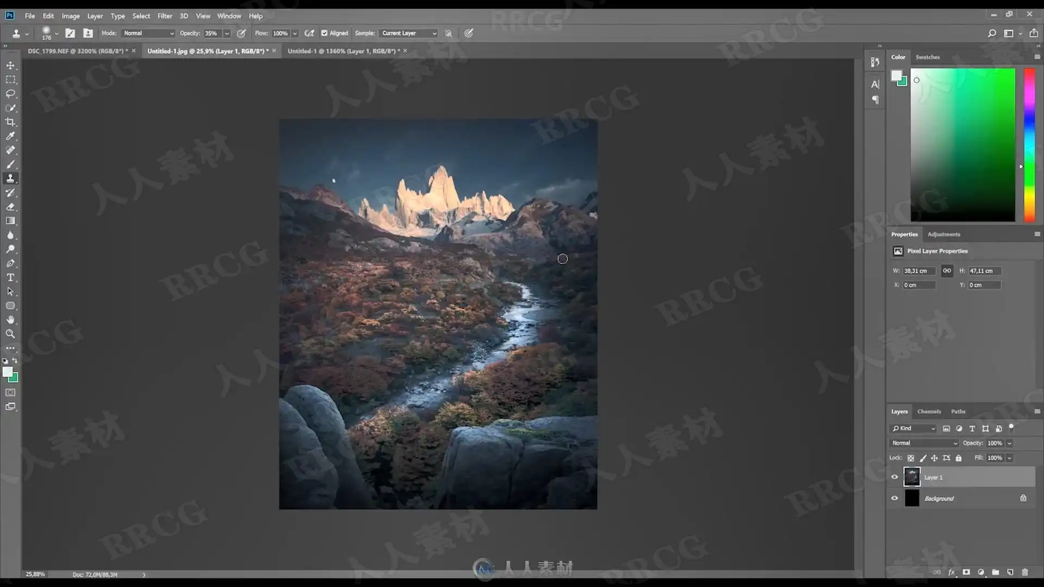The width and height of the screenshot is (1044, 587).
Task: Select the Hand tool
Action: (10, 320)
